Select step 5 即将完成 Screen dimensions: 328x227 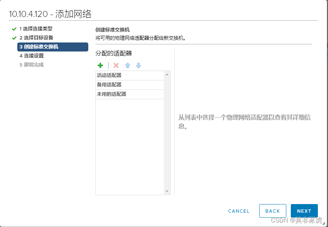(32, 65)
